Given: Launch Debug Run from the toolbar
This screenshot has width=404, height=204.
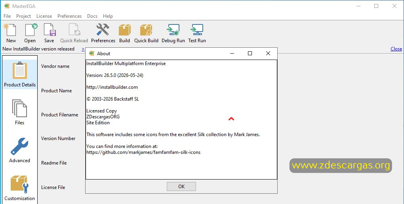Looking at the screenshot, I should (x=173, y=33).
